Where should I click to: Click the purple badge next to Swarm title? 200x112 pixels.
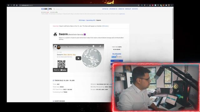(85, 35)
